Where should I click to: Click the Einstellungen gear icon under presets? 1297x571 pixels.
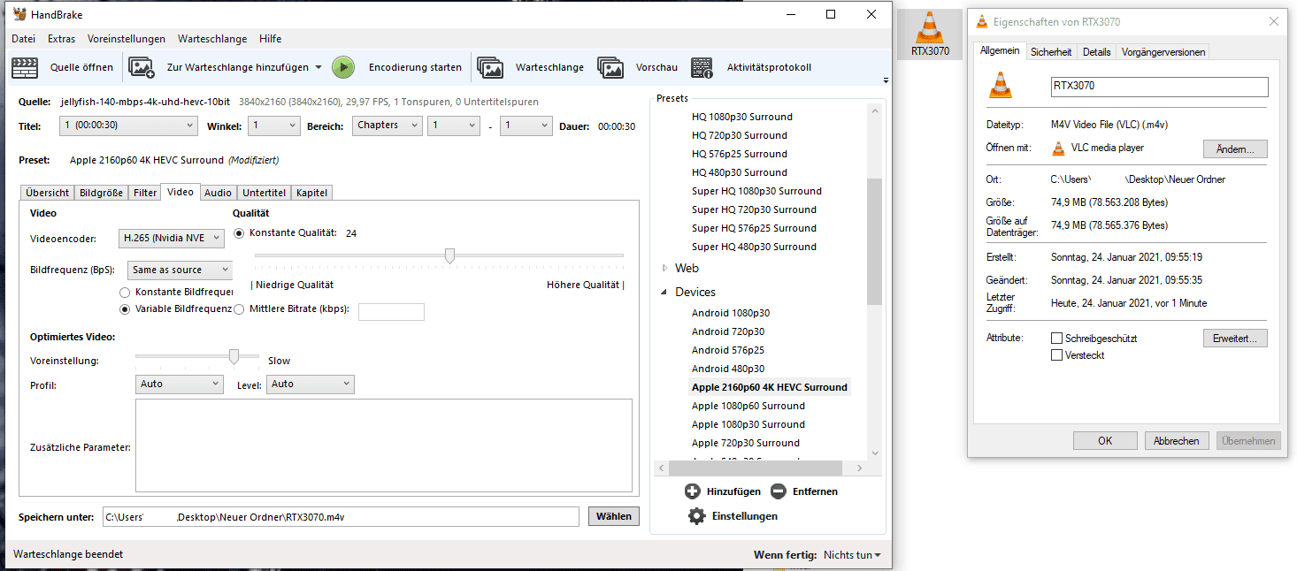697,516
